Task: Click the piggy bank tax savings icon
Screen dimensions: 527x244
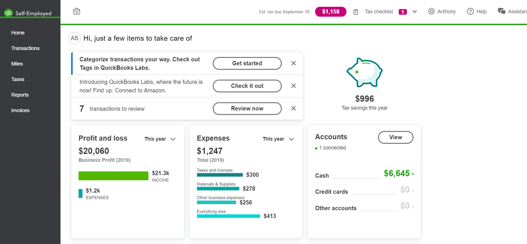Action: 364,72
